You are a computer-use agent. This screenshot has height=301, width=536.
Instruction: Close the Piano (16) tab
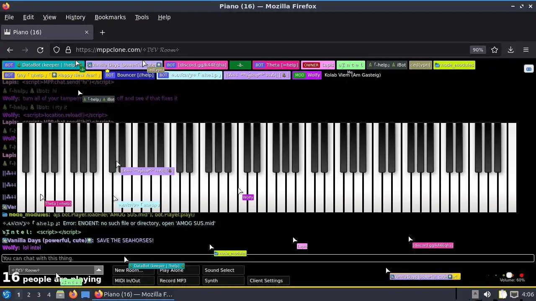[87, 32]
